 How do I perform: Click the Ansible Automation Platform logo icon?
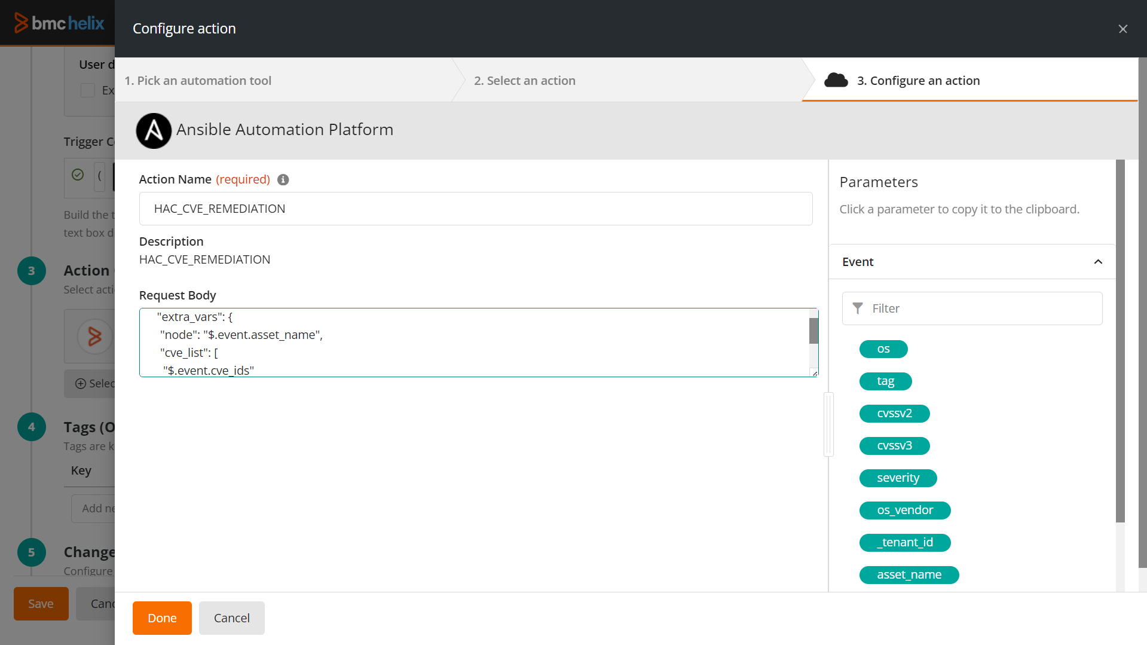click(x=154, y=130)
